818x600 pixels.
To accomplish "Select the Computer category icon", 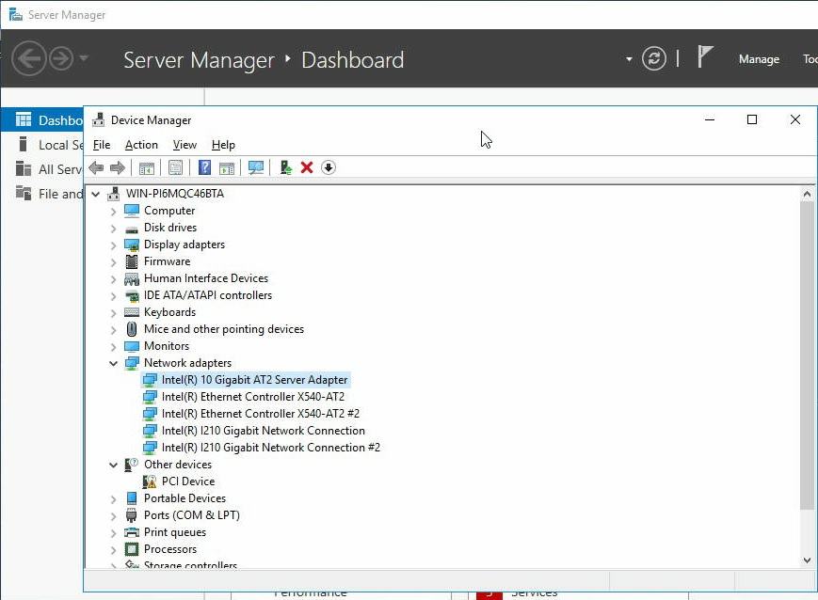I will (x=132, y=211).
